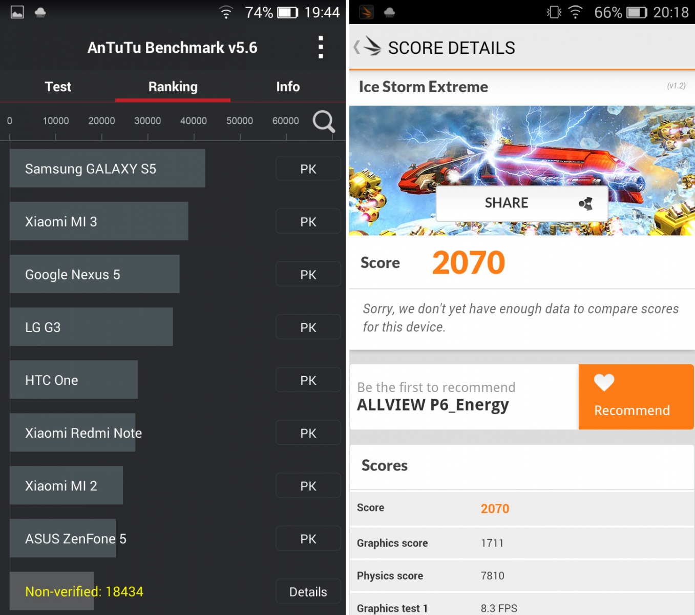Open the three-dot overflow menu in AnTuTu
Image resolution: width=695 pixels, height=615 pixels.
(321, 47)
